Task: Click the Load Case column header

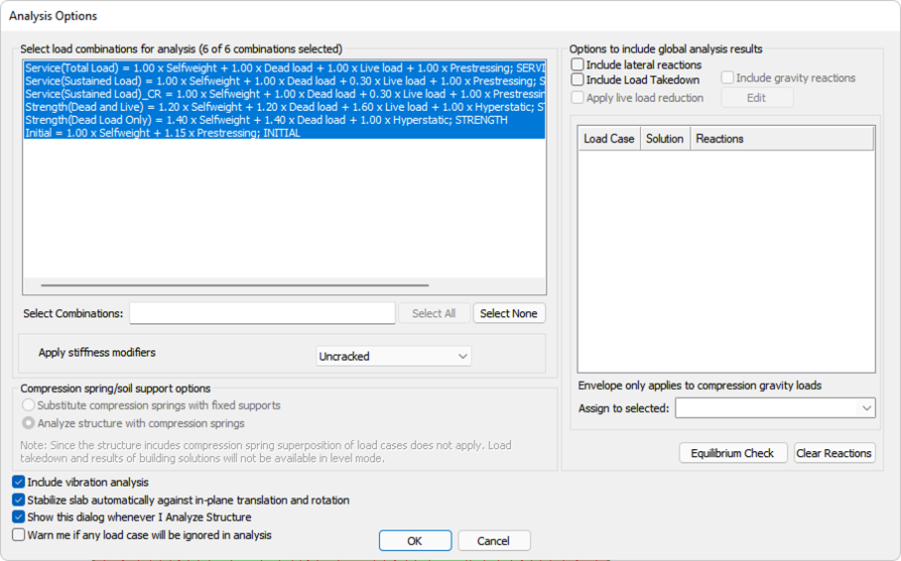Action: click(608, 139)
